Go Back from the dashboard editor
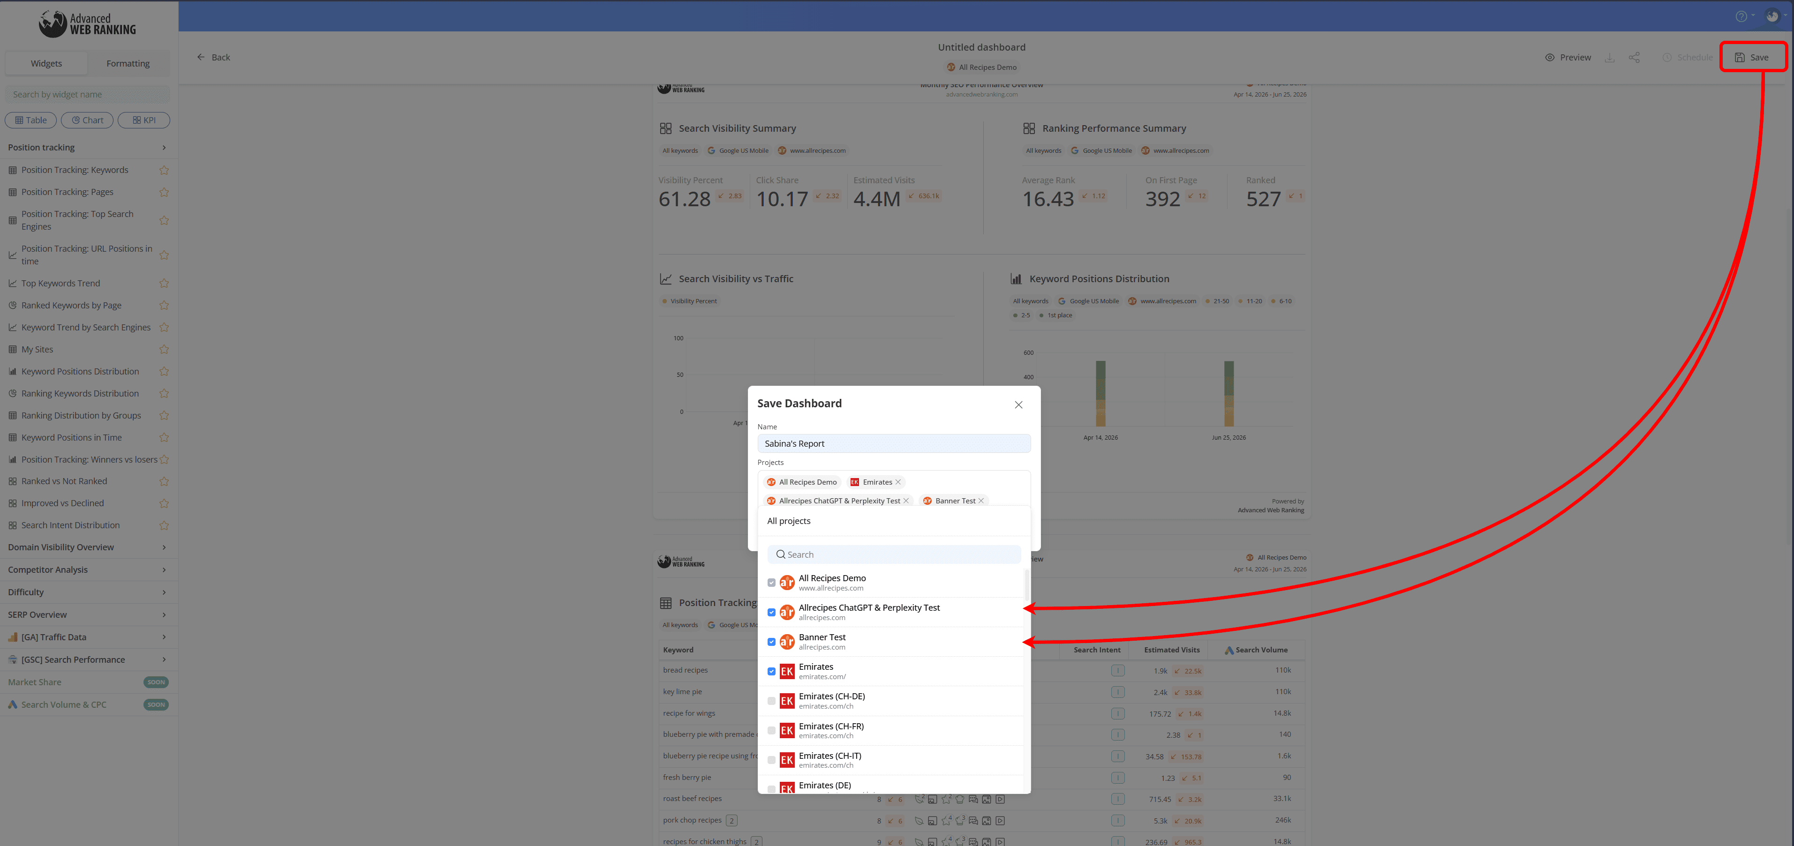 coord(213,58)
